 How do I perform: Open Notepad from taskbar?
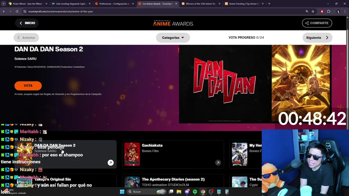coord(219,192)
